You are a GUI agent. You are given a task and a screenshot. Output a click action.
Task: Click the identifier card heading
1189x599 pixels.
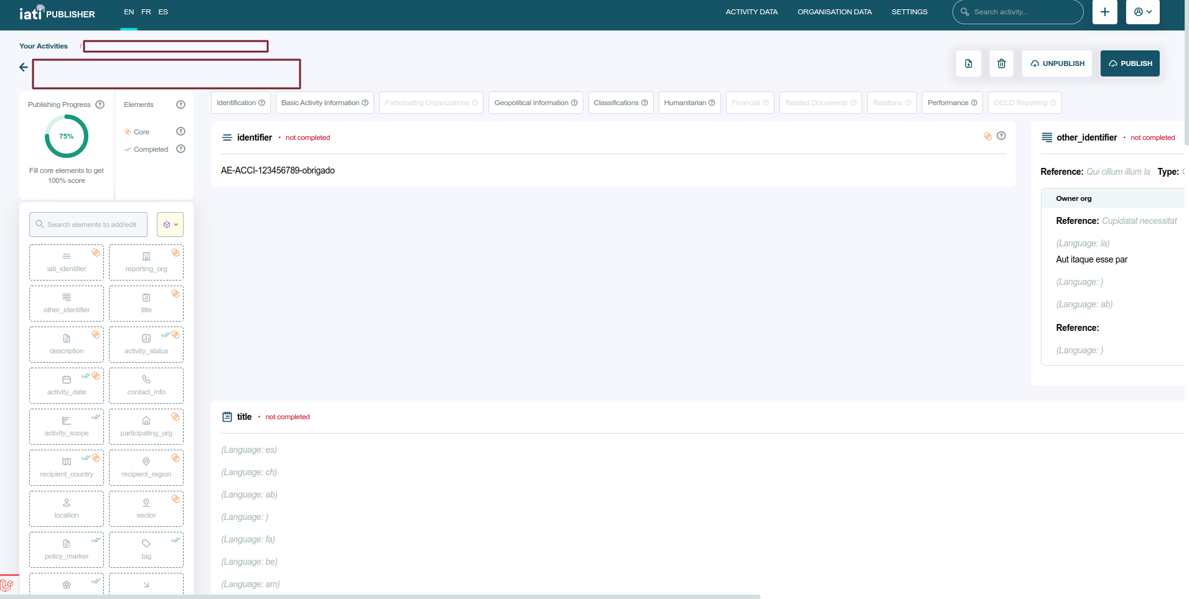(x=255, y=137)
